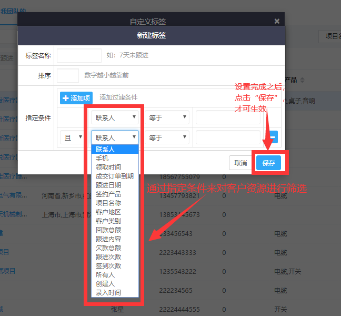341x316 pixels.
Task: Select 联系人 in the dropdown list
Action: click(x=115, y=149)
